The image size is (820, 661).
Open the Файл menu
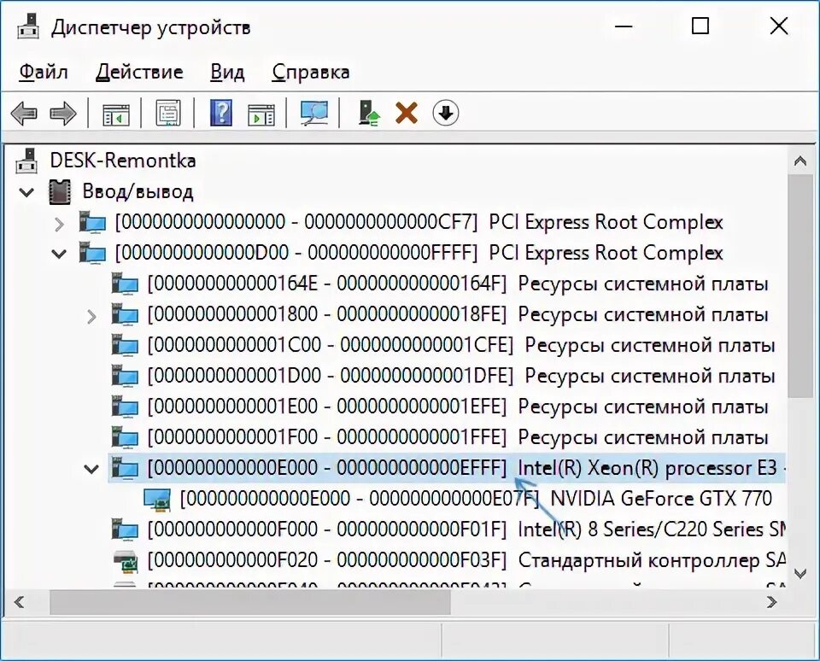44,72
